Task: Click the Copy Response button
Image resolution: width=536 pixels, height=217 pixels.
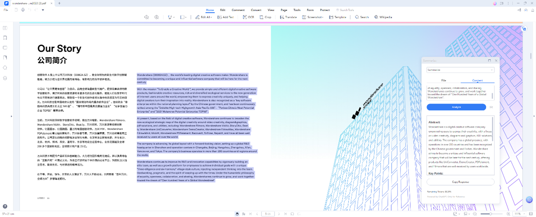Action: [460, 182]
